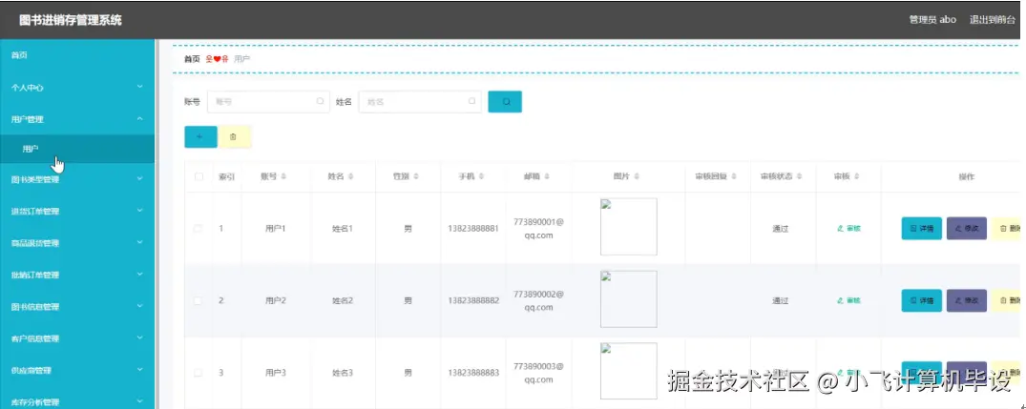Open 详情 for row 用户1
This screenshot has height=409, width=1026.
click(921, 228)
